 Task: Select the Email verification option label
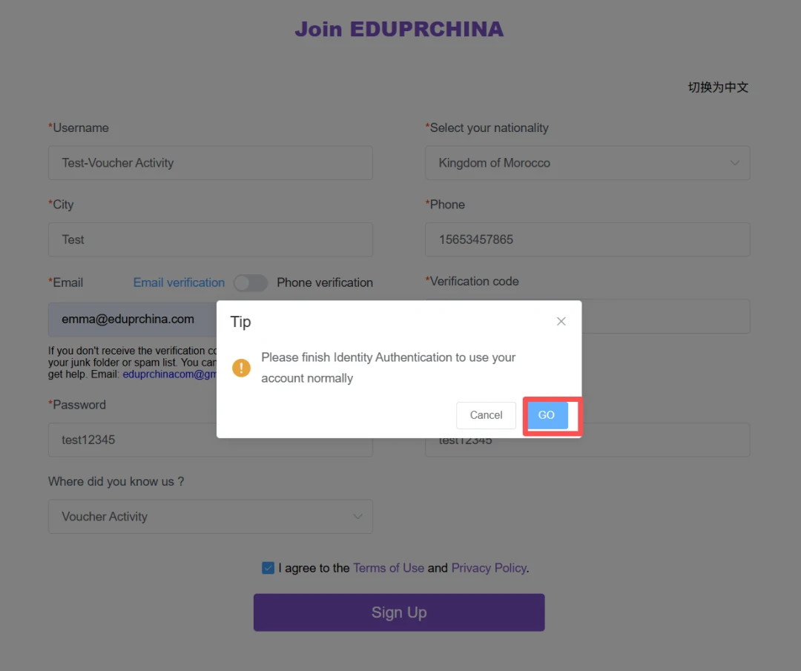(179, 282)
